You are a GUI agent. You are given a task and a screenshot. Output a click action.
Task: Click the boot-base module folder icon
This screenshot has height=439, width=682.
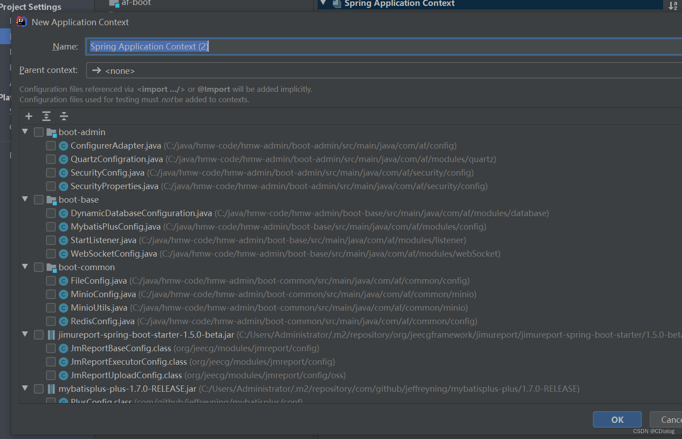(51, 200)
